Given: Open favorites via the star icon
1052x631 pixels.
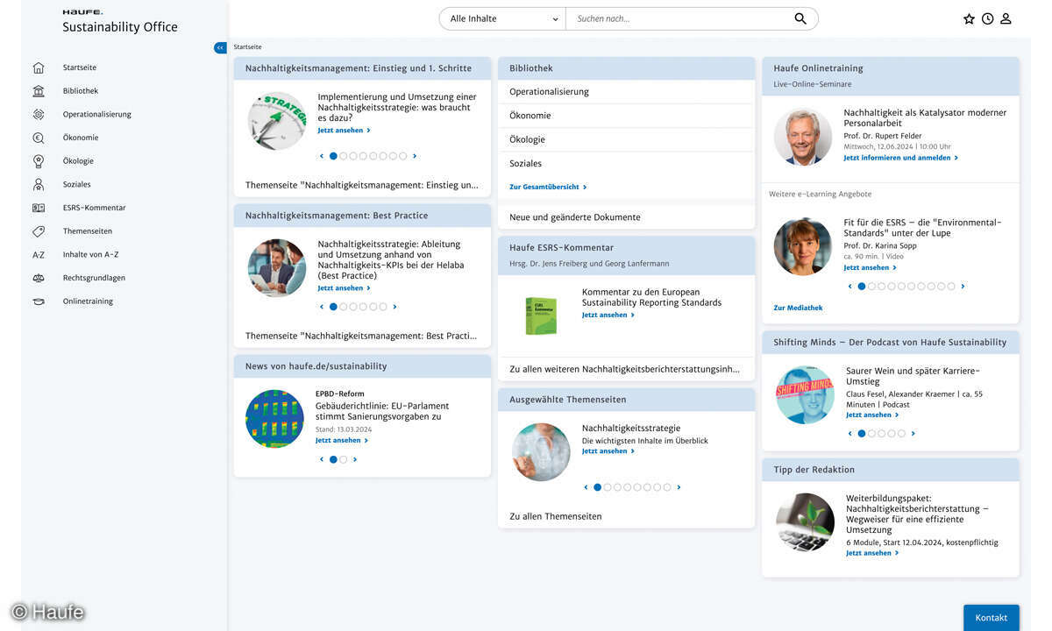Looking at the screenshot, I should (969, 18).
